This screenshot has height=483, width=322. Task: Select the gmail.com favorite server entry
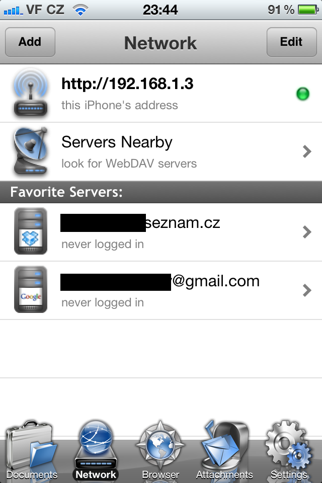pos(161,290)
